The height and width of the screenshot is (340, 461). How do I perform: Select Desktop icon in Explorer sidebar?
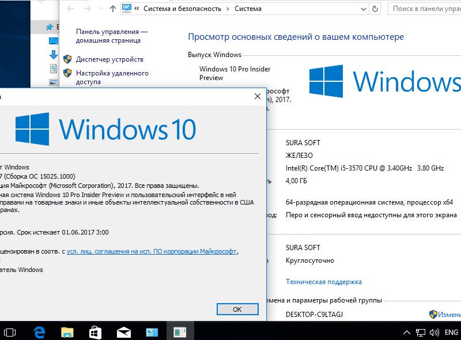coord(54,41)
